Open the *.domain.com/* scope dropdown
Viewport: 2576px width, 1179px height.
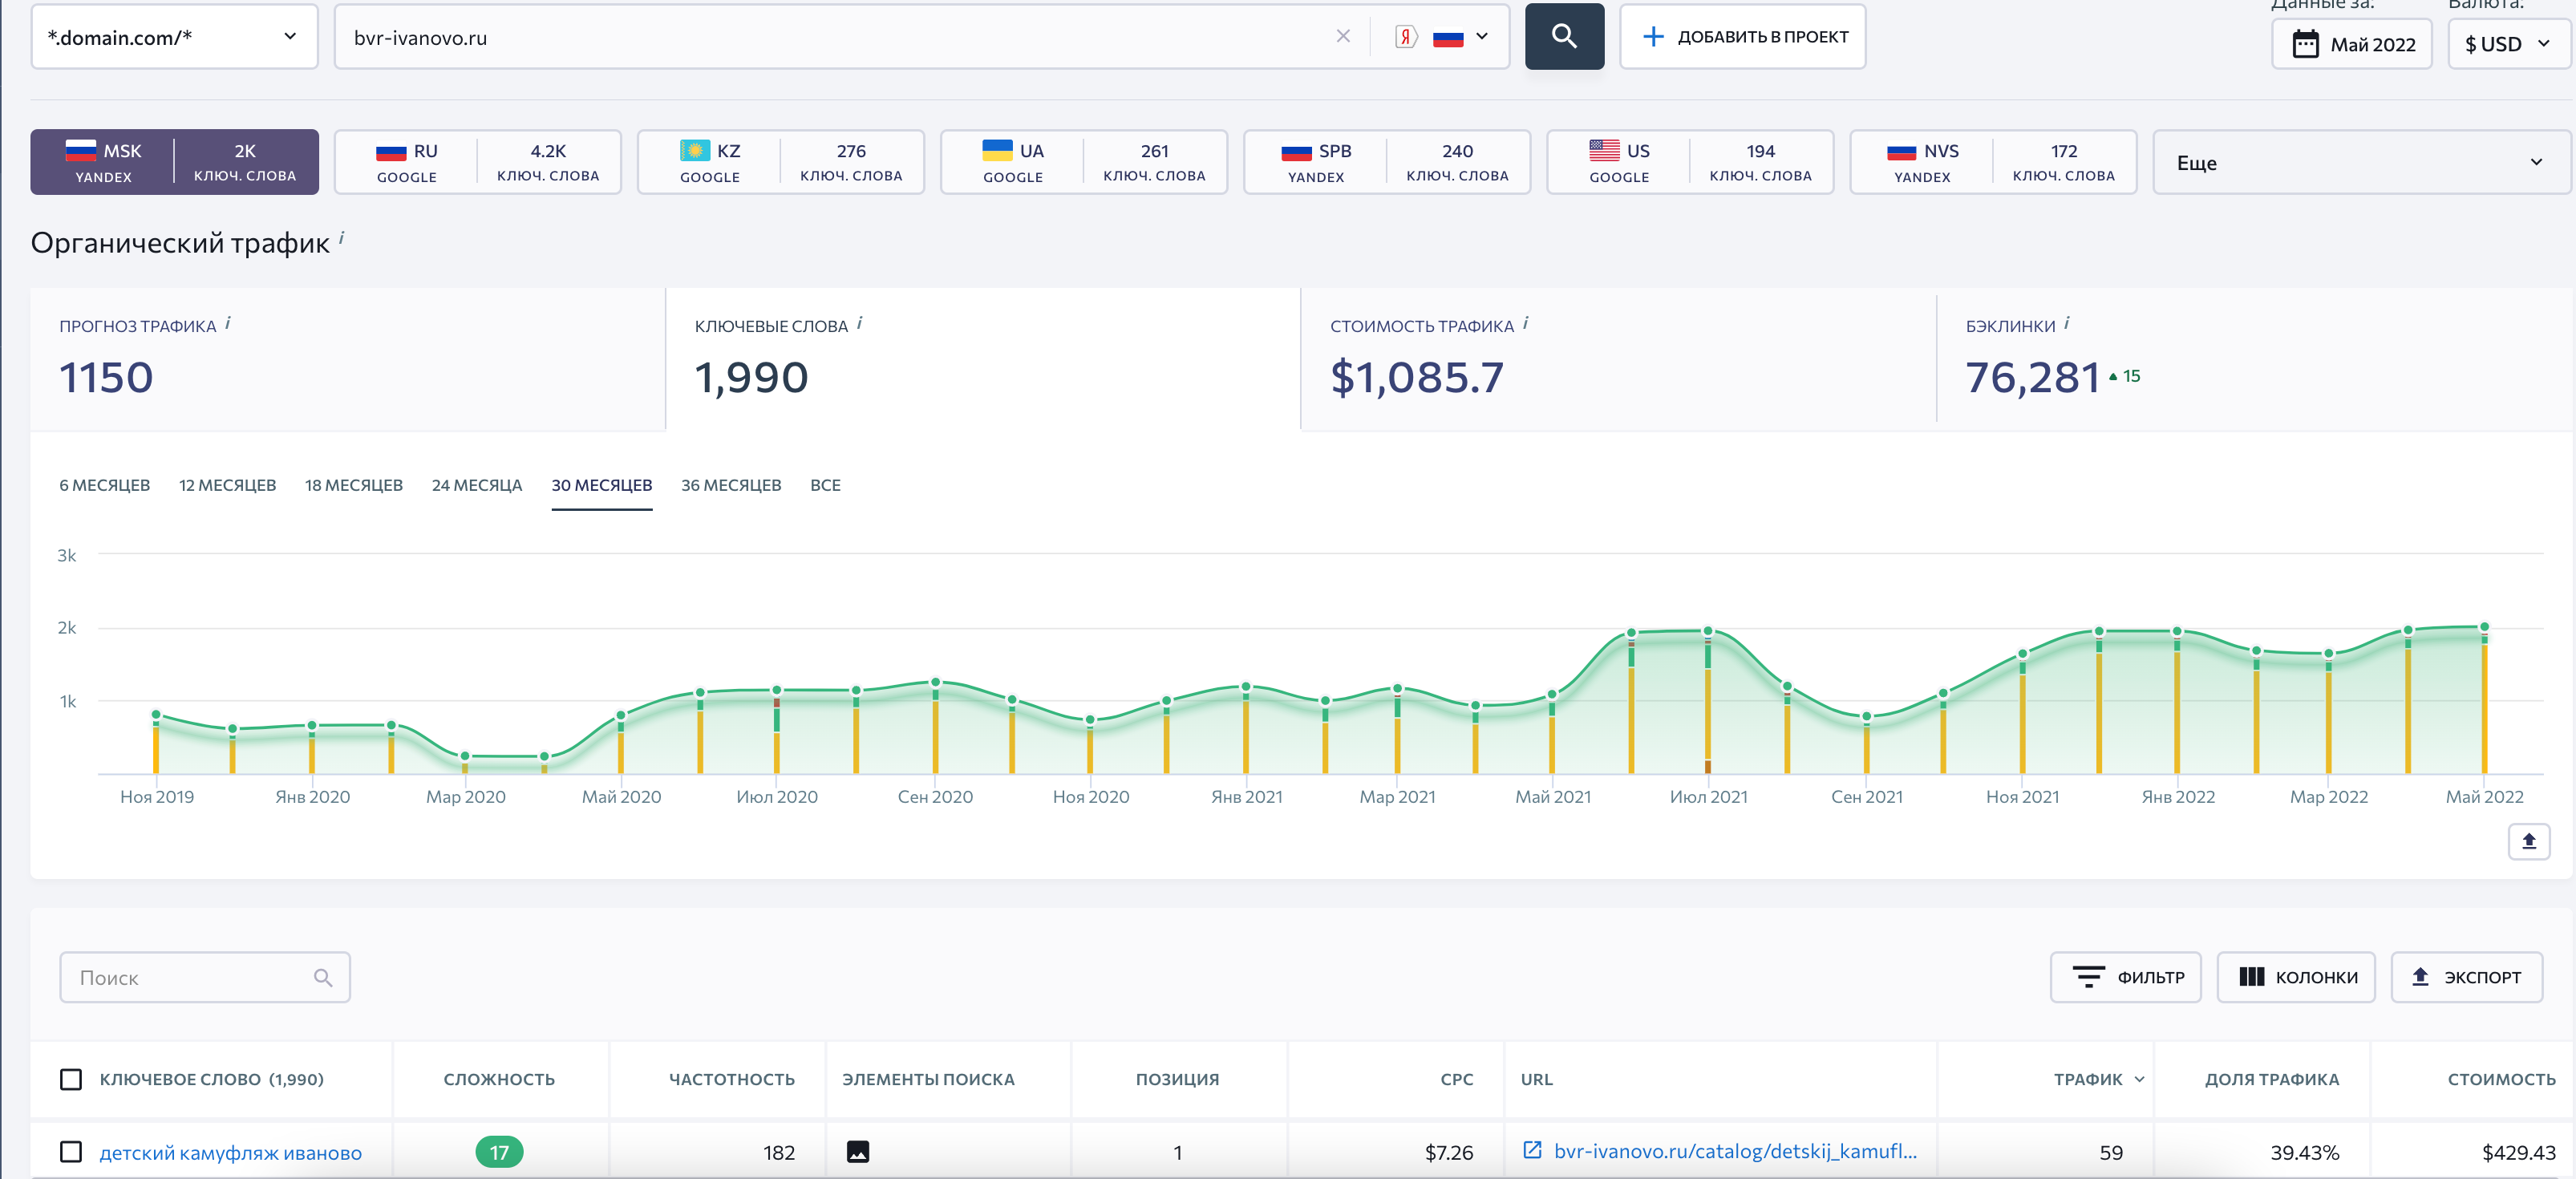tap(174, 37)
